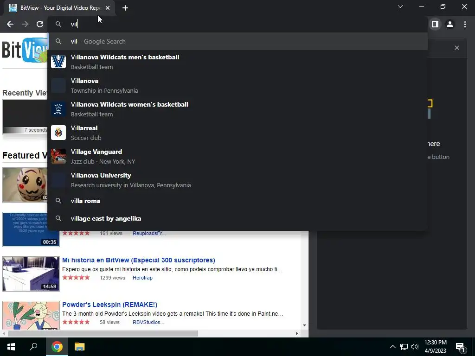Open 'Powder's Leekspin (REMAKE!)' video link
The image size is (475, 356).
pyautogui.click(x=109, y=305)
